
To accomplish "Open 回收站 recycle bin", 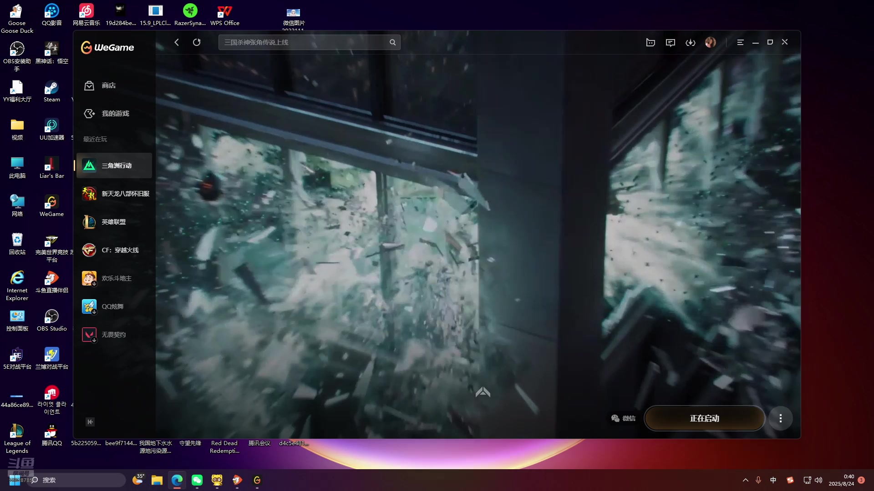I will click(17, 244).
